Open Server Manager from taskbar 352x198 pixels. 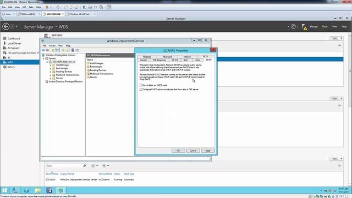tap(15, 190)
